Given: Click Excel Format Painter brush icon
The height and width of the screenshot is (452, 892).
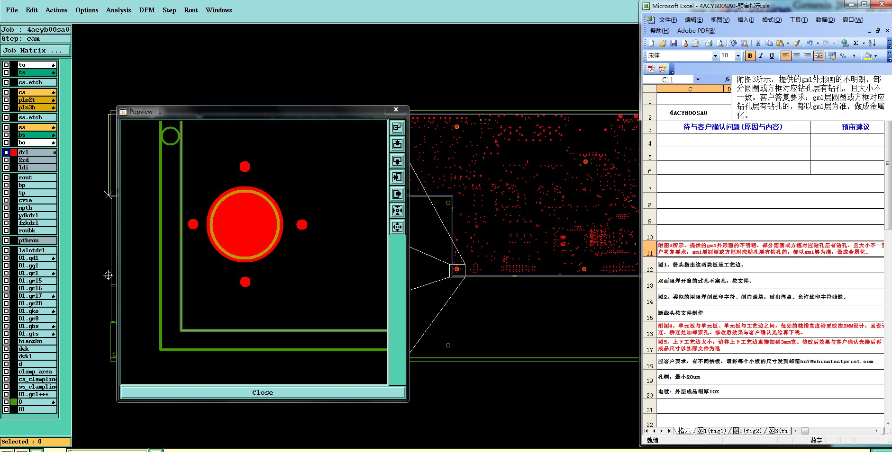Looking at the screenshot, I should pyautogui.click(x=796, y=43).
